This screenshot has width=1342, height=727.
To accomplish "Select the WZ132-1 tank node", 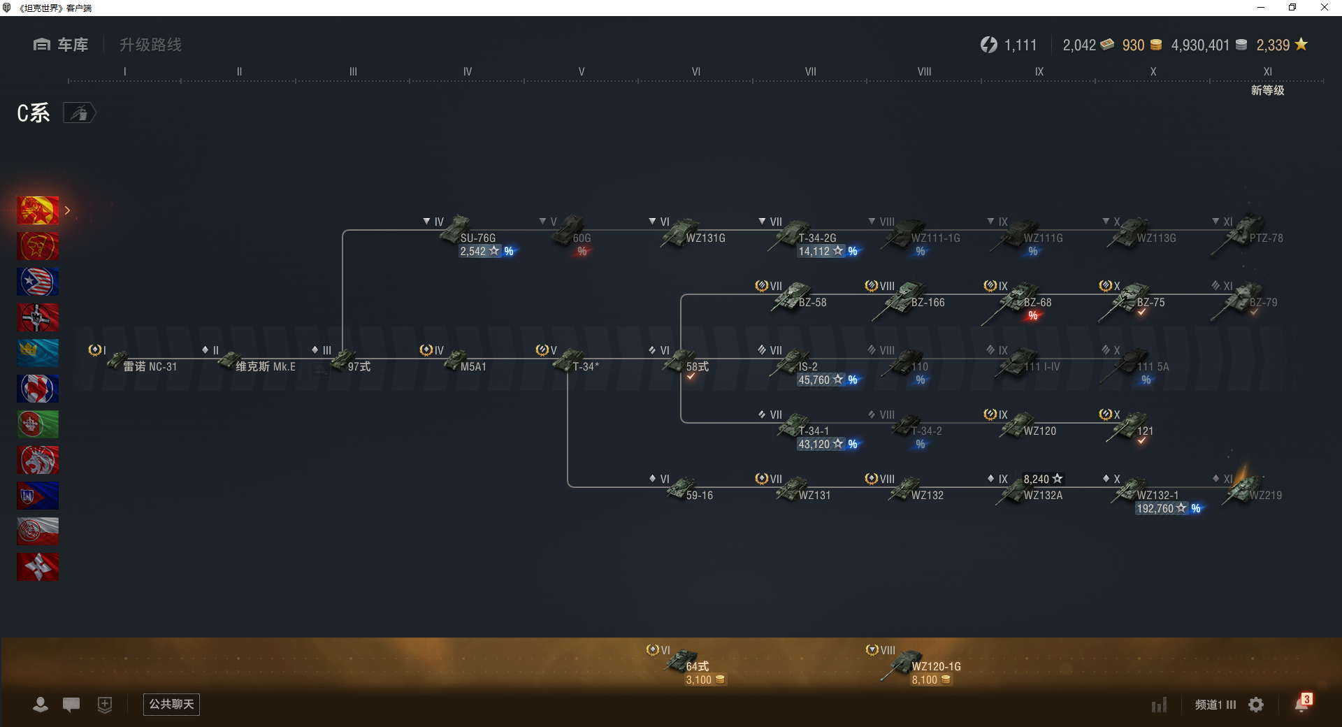I will pos(1153,494).
